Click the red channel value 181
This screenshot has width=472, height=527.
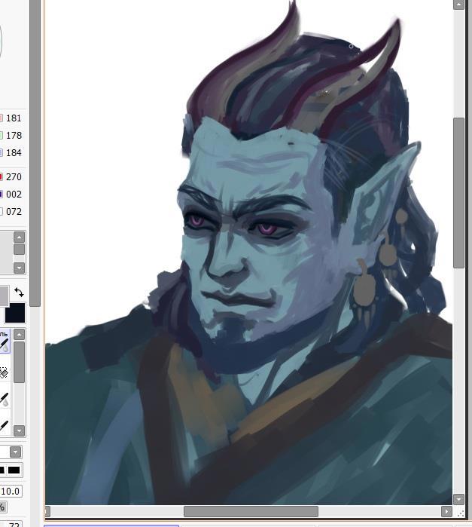[x=14, y=118]
